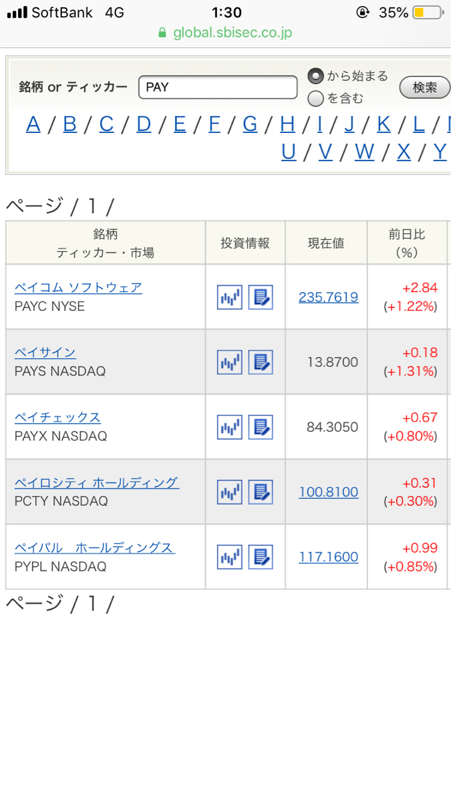Screen dimensions: 451x802
Task: Open the chart icon for PCTY ペイロシティ
Action: pos(229,491)
